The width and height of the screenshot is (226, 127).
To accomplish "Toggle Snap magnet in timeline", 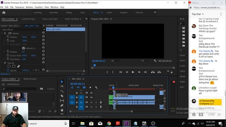I will [78, 87].
